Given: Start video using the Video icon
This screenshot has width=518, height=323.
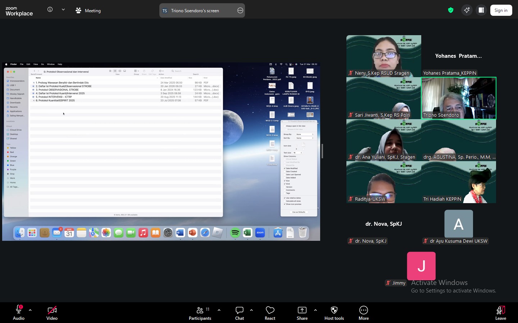Looking at the screenshot, I should pos(52,310).
